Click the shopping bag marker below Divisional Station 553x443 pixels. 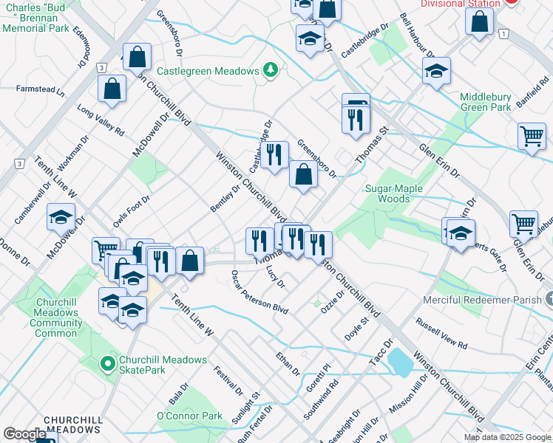tap(480, 21)
